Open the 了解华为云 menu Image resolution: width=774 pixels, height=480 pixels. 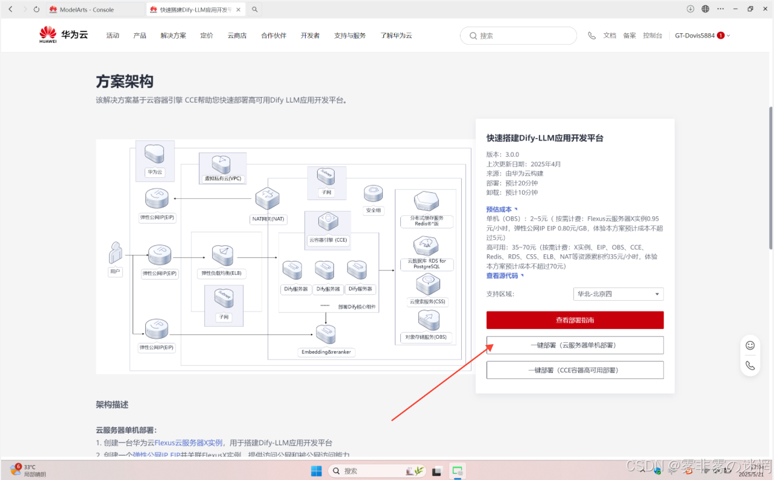[x=396, y=35]
